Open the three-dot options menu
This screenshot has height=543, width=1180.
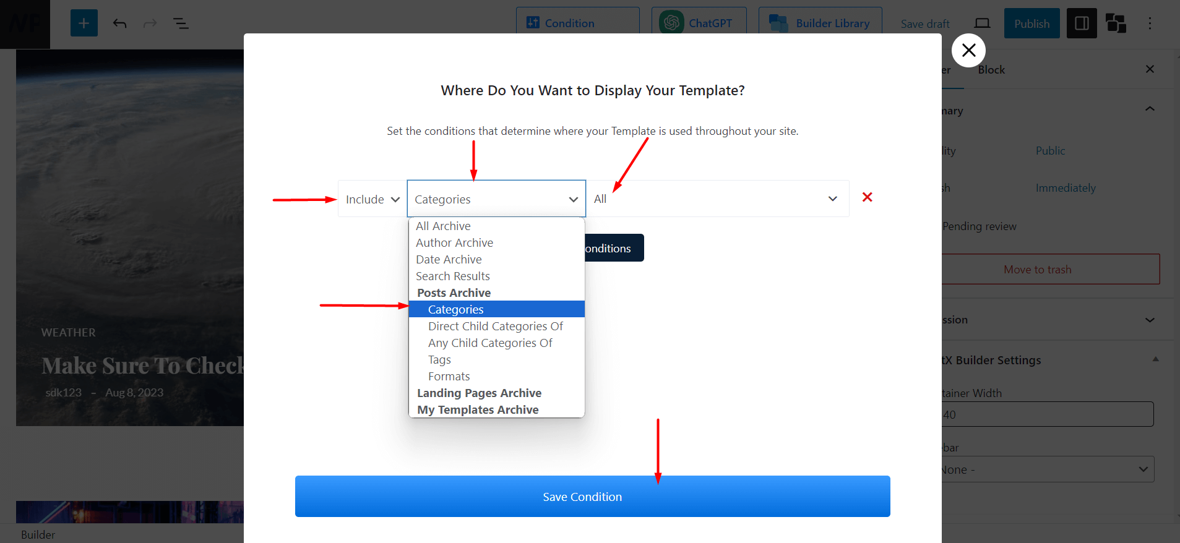tap(1150, 24)
